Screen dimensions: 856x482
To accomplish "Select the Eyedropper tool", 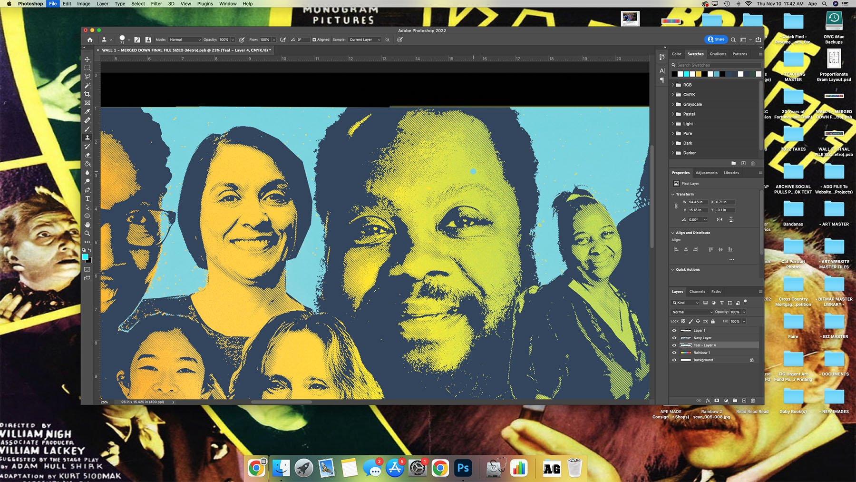I will point(87,112).
